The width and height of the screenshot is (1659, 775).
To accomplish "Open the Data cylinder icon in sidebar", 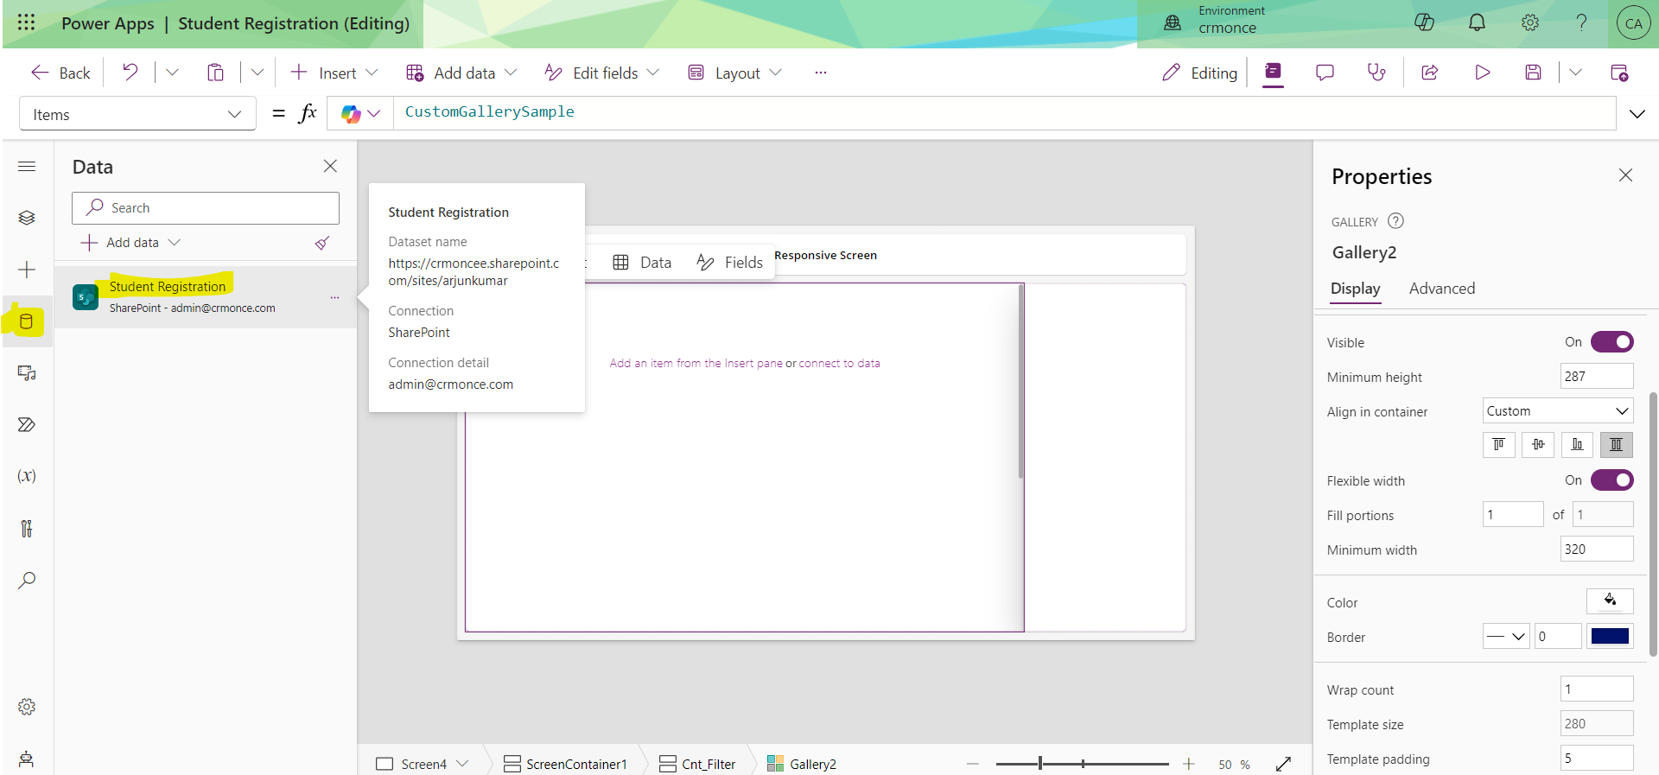I will point(27,321).
